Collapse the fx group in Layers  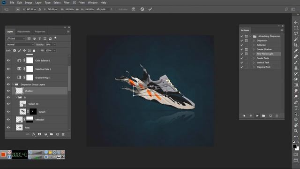point(17,97)
